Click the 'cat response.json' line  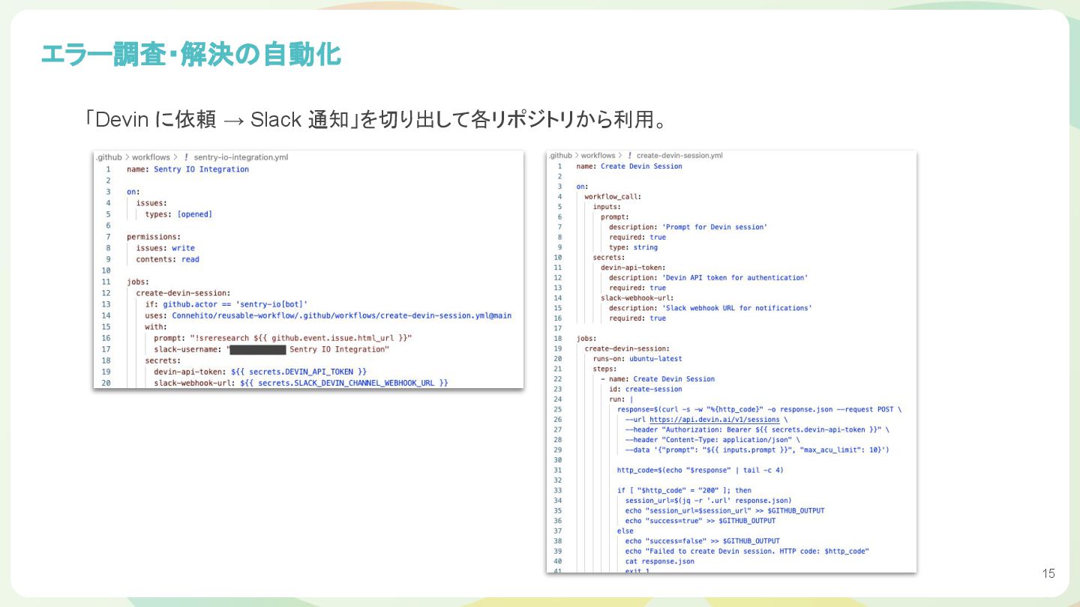[x=660, y=561]
